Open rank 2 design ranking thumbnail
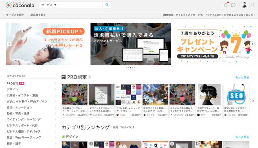This screenshot has height=148, width=258. pyautogui.click(x=102, y=144)
